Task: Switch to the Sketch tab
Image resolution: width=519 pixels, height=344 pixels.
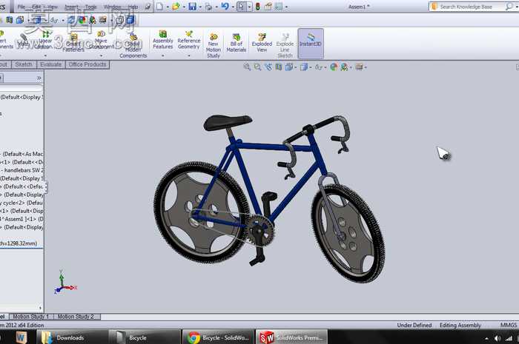Action: 24,64
